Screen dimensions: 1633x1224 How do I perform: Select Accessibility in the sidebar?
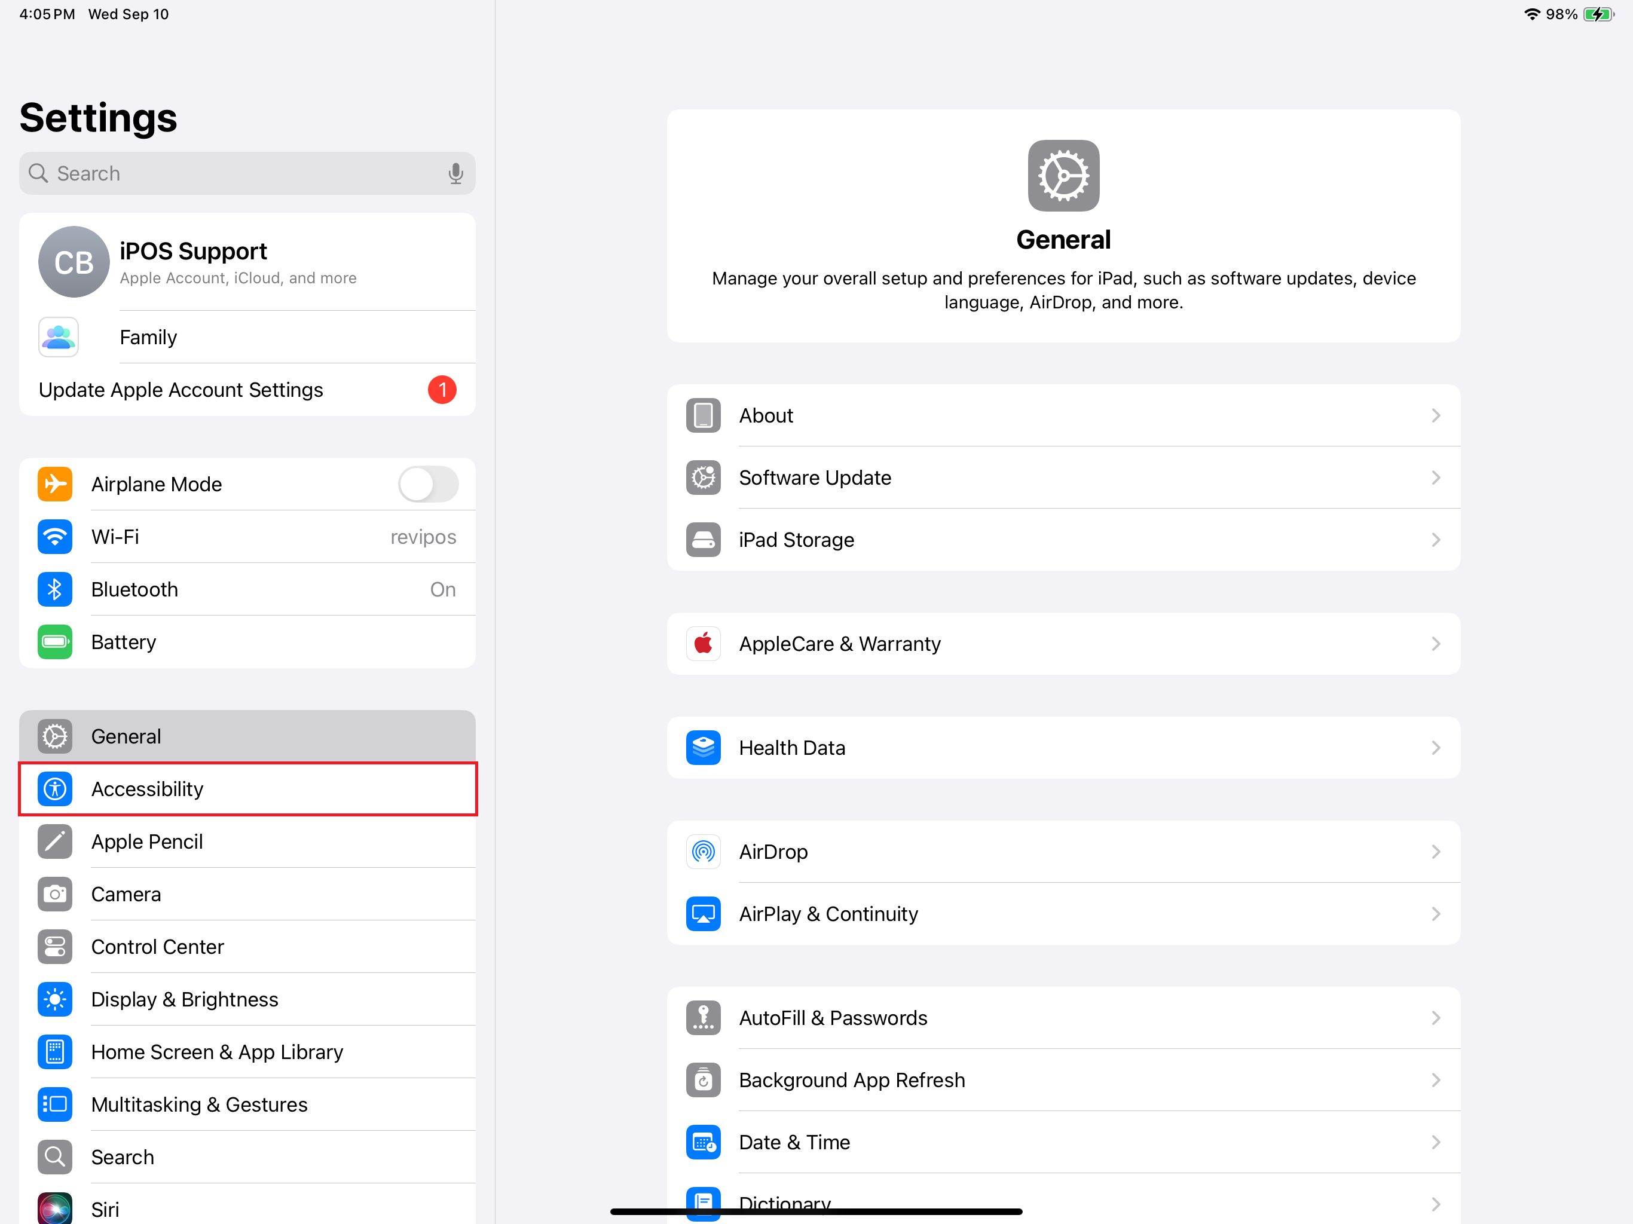[247, 789]
